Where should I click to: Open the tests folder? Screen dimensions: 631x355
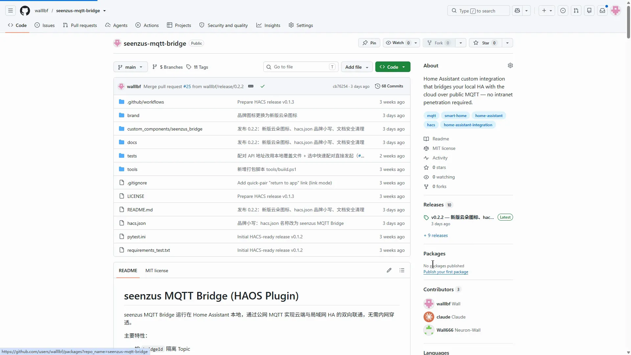132,156
